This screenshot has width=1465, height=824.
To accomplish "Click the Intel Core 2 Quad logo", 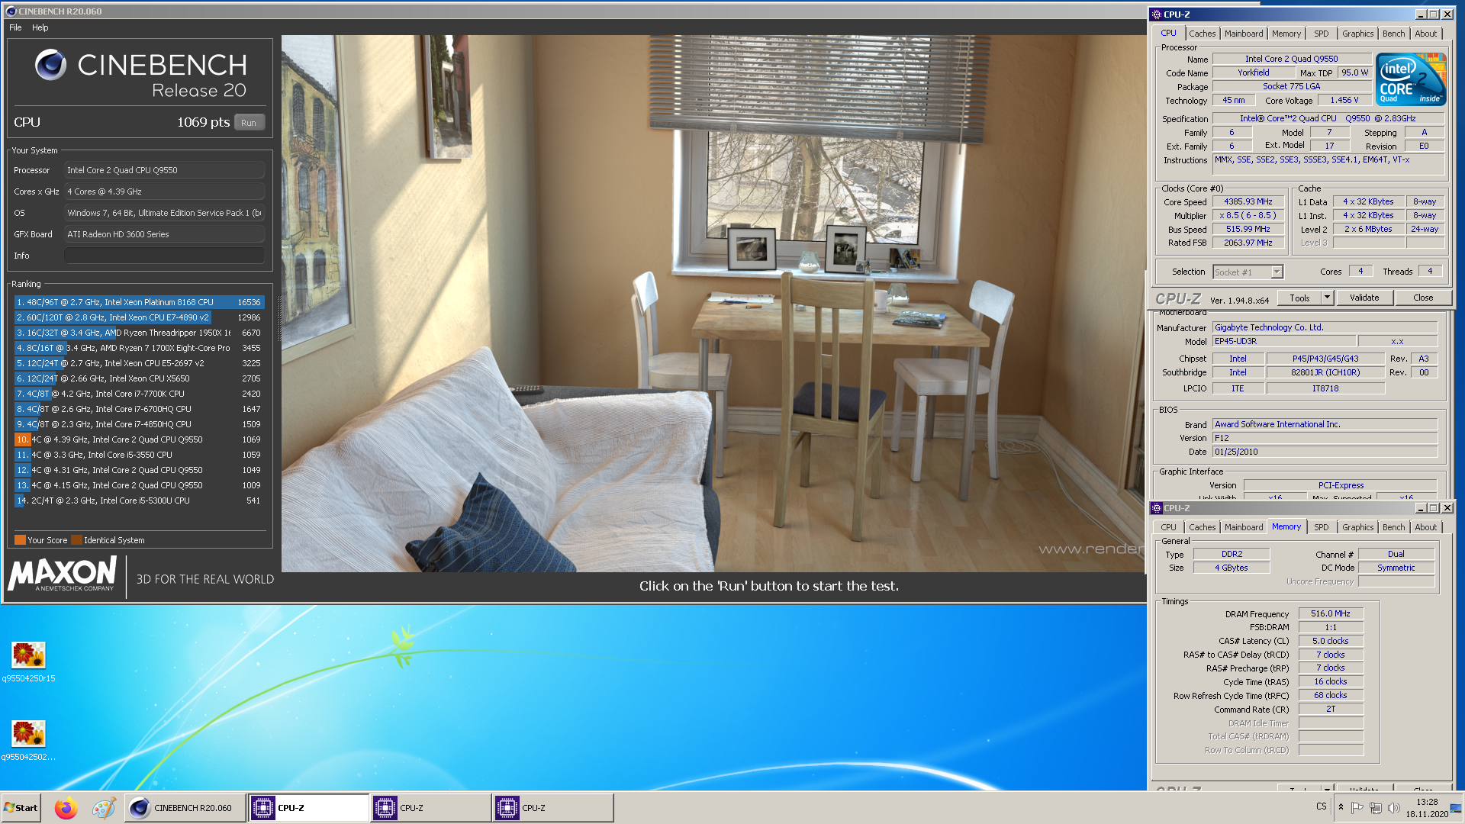I will [x=1410, y=79].
